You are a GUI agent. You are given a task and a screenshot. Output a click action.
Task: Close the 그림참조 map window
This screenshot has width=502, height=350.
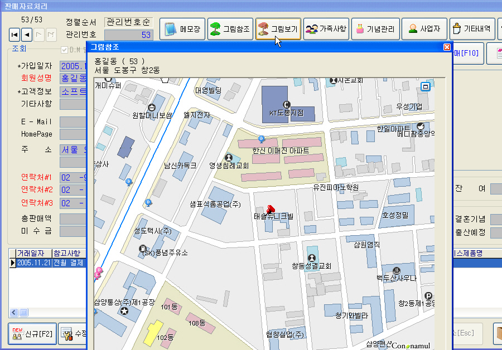(447, 47)
